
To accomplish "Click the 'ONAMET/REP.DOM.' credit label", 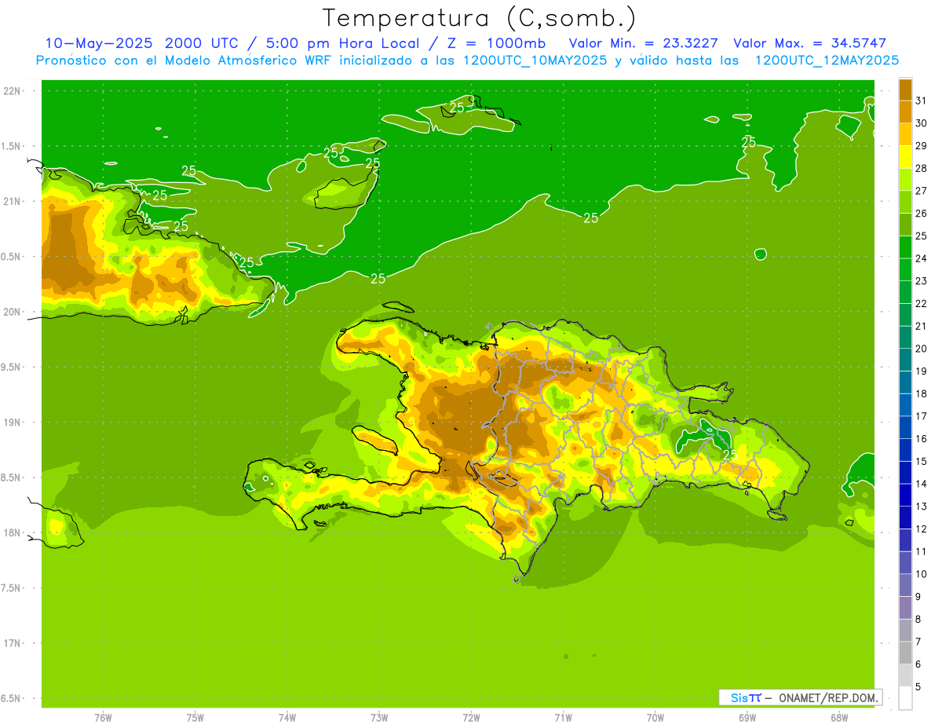I will [828, 697].
